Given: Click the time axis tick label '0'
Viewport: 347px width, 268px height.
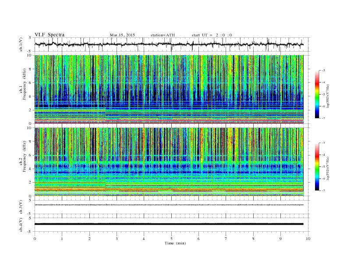Looking at the screenshot, I should tap(35, 239).
